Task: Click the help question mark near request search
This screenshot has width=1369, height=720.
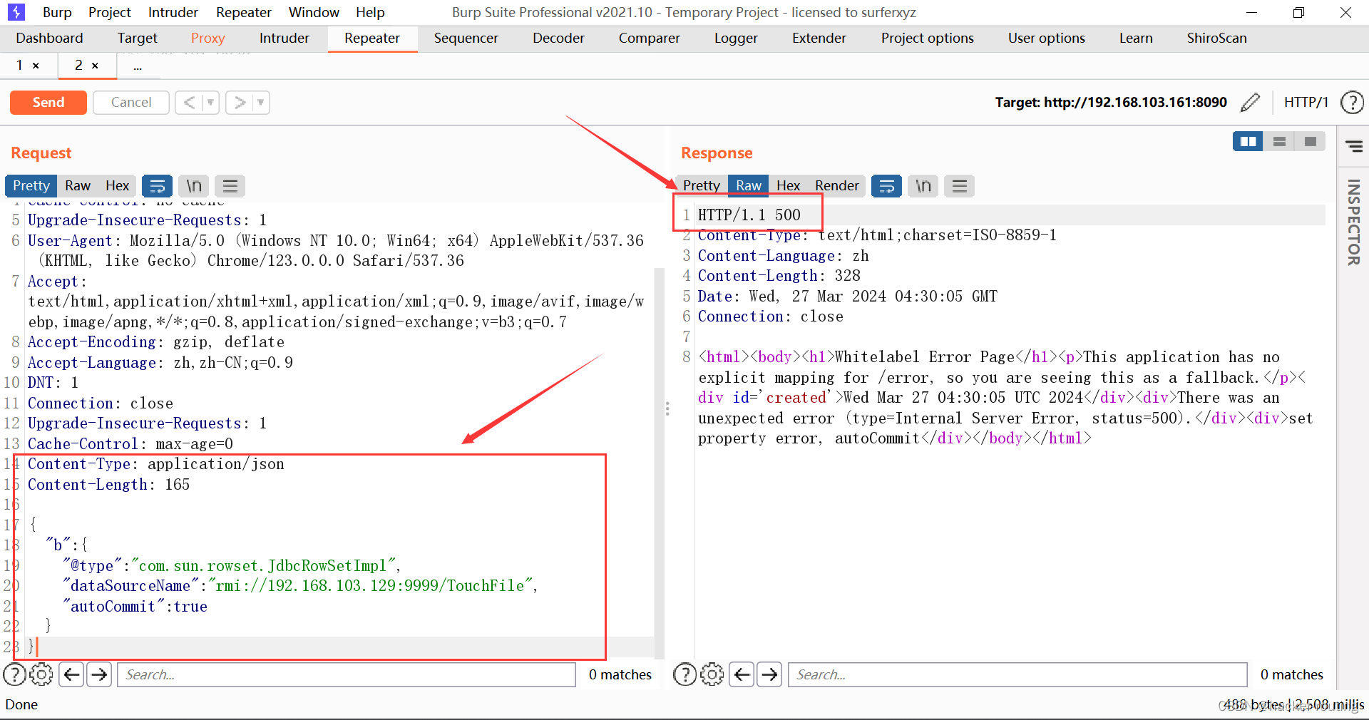Action: [x=15, y=674]
